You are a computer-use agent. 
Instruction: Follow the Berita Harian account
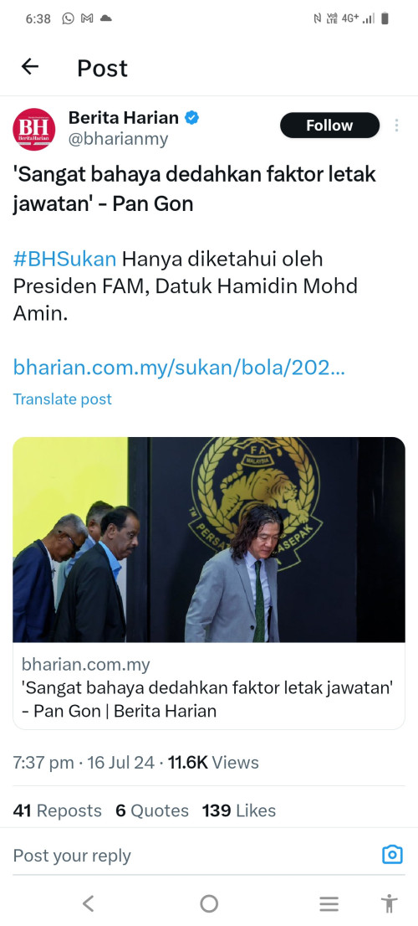tap(329, 126)
